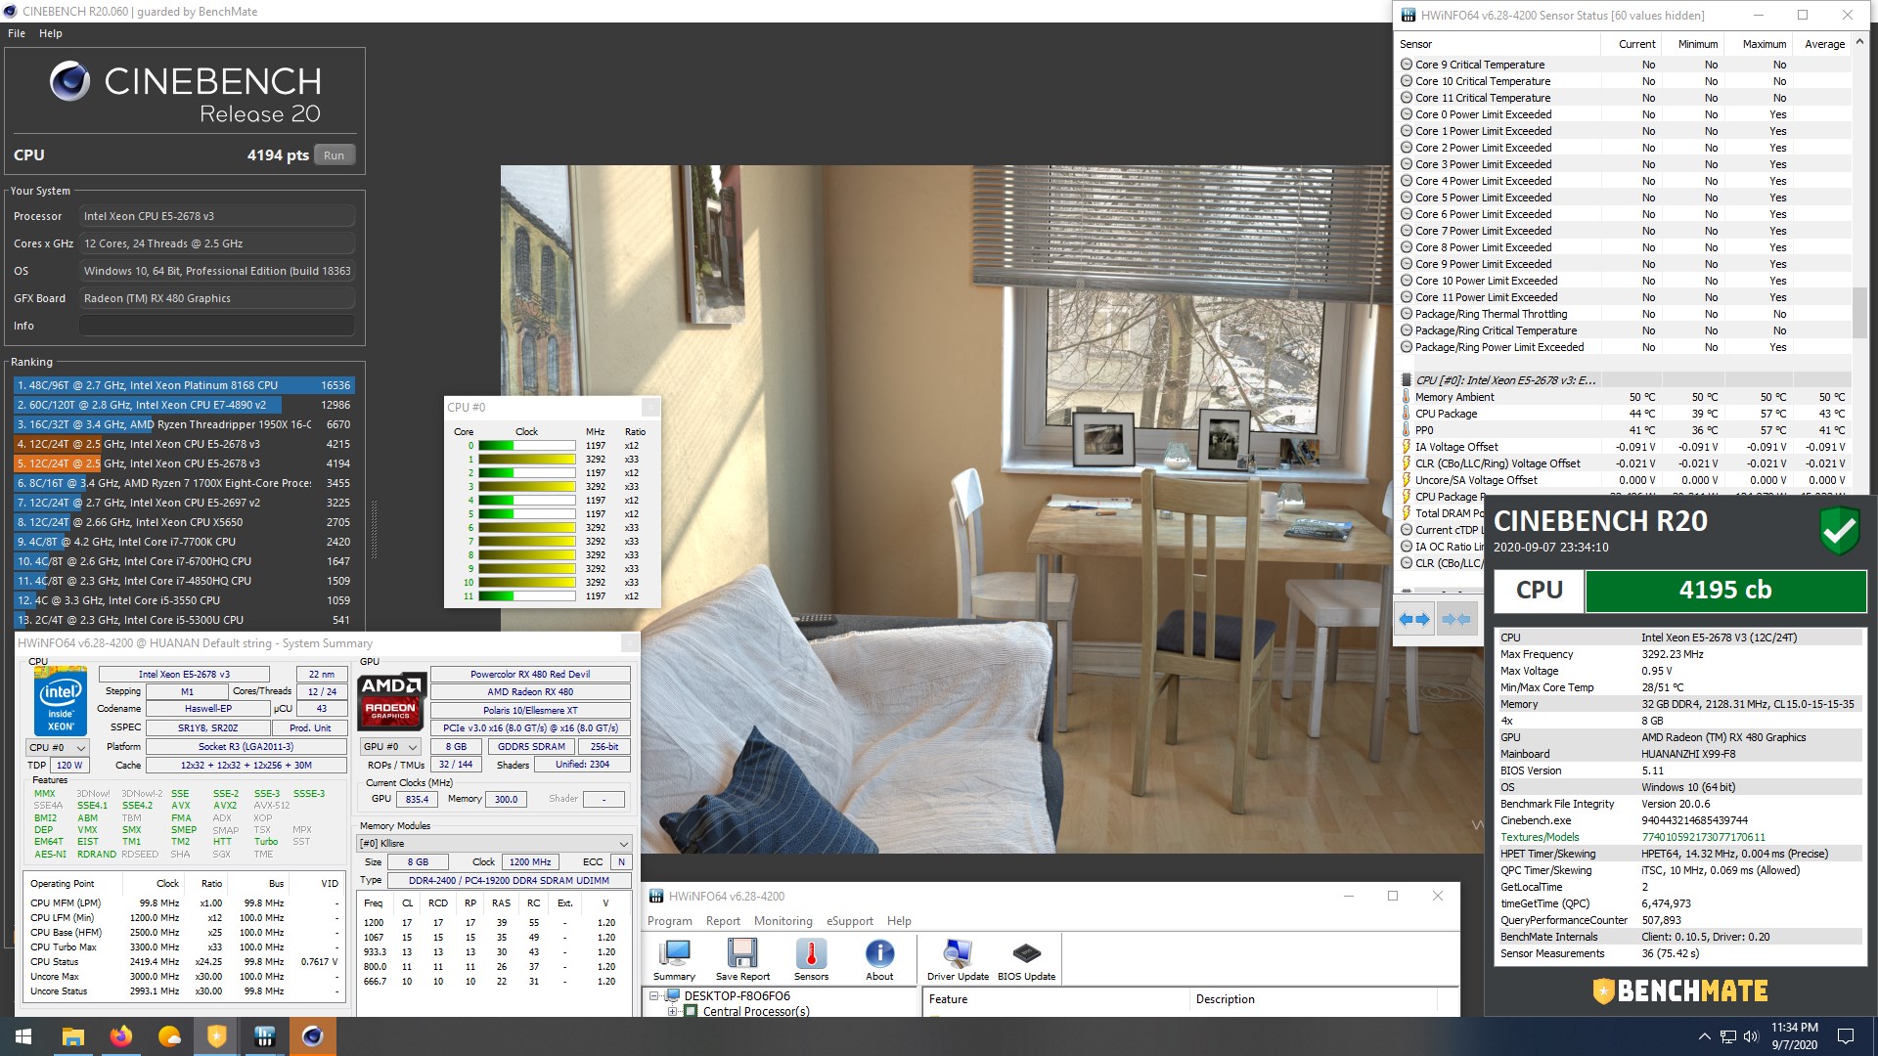Click the CPU Turbo Max operating point row
This screenshot has width=1878, height=1056.
(x=185, y=947)
